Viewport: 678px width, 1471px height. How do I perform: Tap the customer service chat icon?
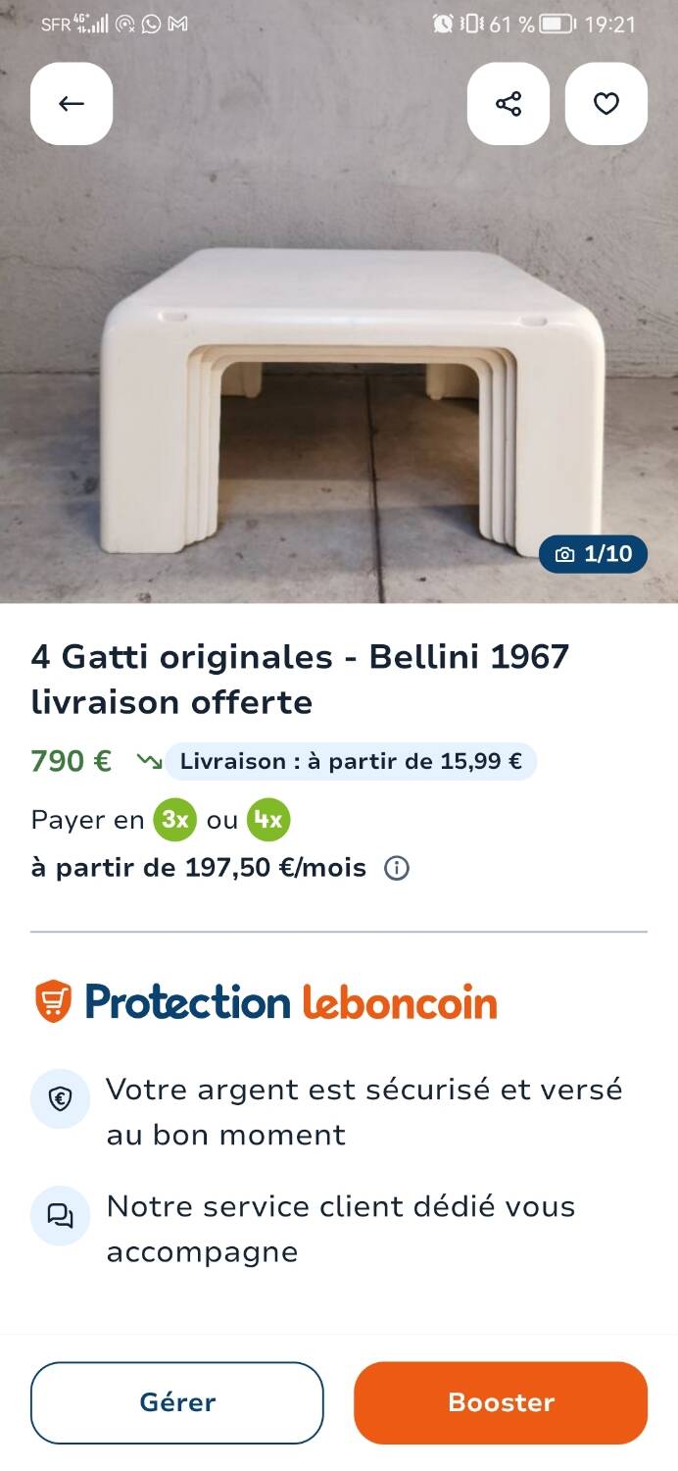tap(60, 1216)
